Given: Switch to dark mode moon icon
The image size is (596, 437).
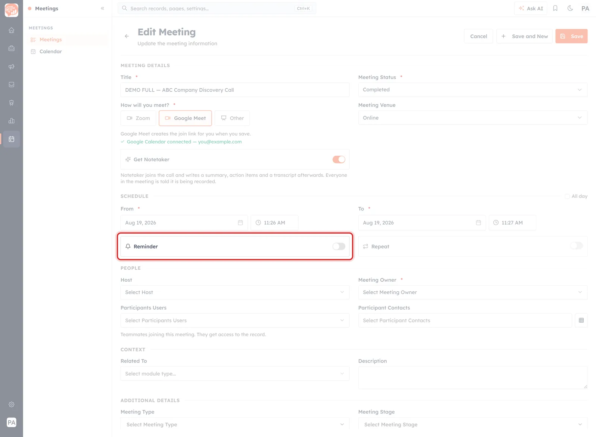Looking at the screenshot, I should coord(570,8).
